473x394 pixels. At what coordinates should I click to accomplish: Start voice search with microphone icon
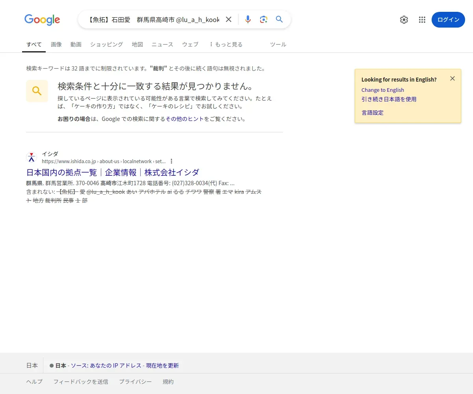[x=248, y=19]
